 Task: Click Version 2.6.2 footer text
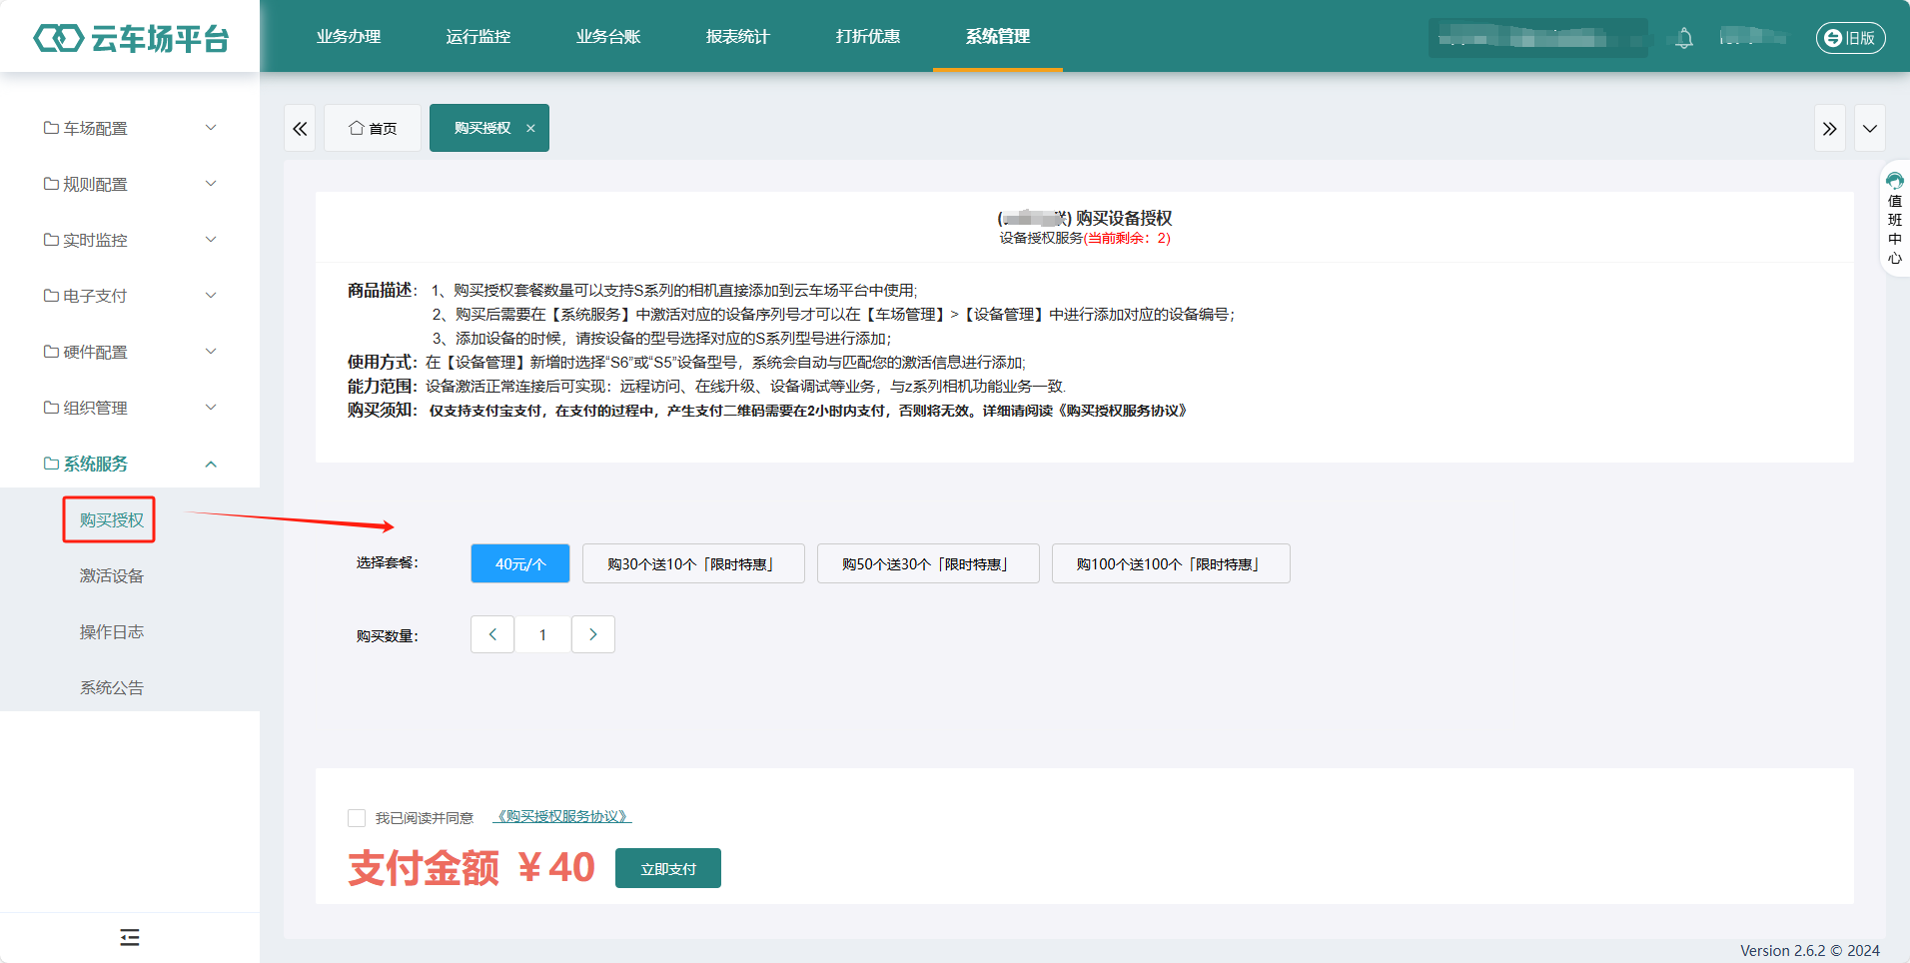tap(1810, 950)
